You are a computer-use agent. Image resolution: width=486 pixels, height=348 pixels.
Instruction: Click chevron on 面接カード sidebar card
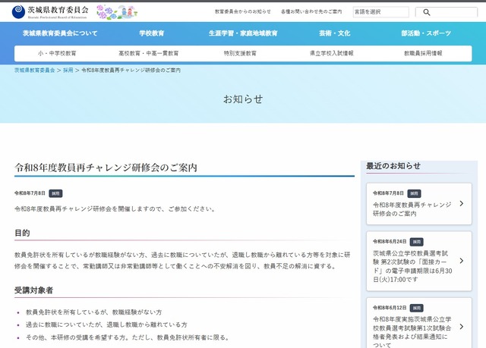[462, 261]
